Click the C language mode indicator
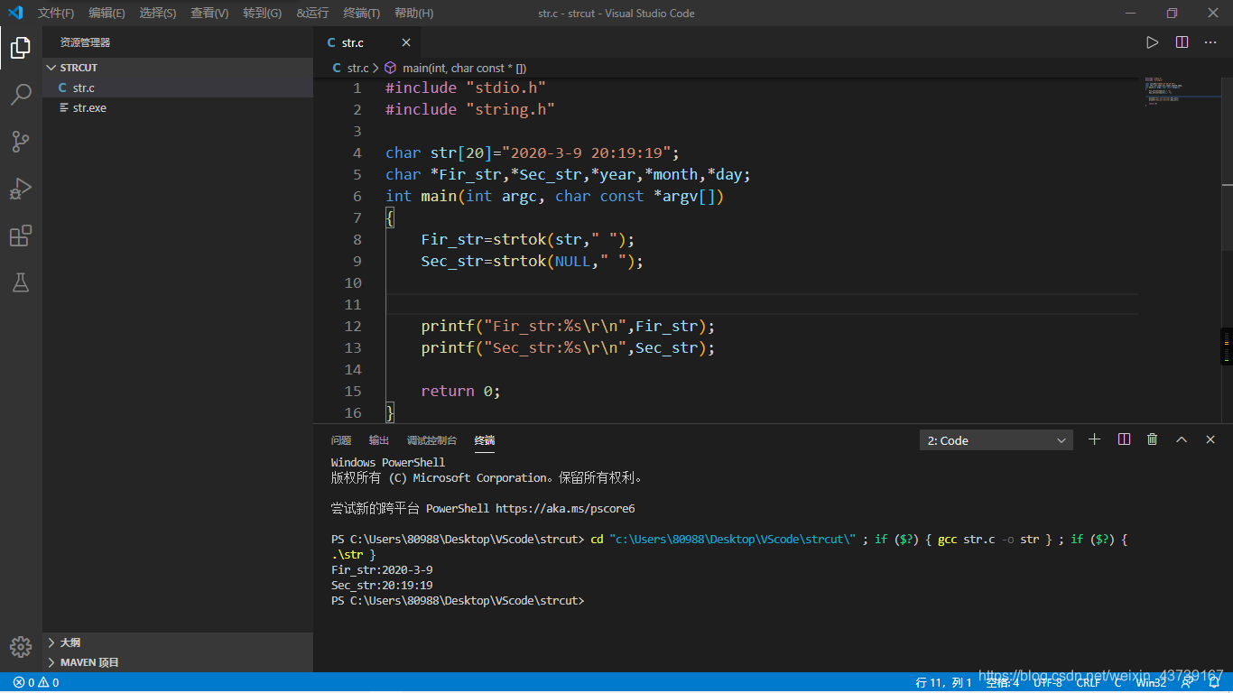 (x=1118, y=683)
